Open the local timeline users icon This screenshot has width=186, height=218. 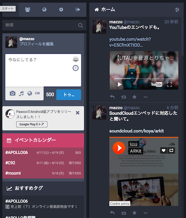pos(28,10)
